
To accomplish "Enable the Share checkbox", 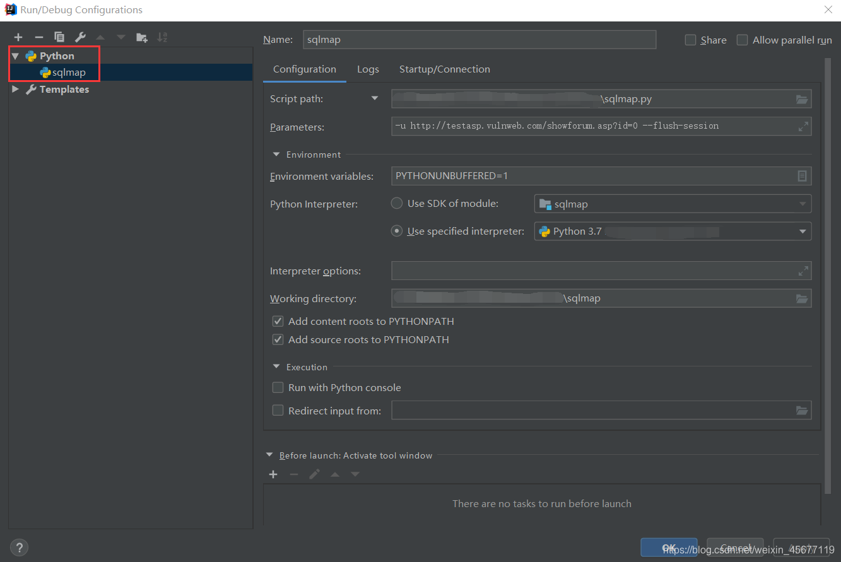I will 691,40.
